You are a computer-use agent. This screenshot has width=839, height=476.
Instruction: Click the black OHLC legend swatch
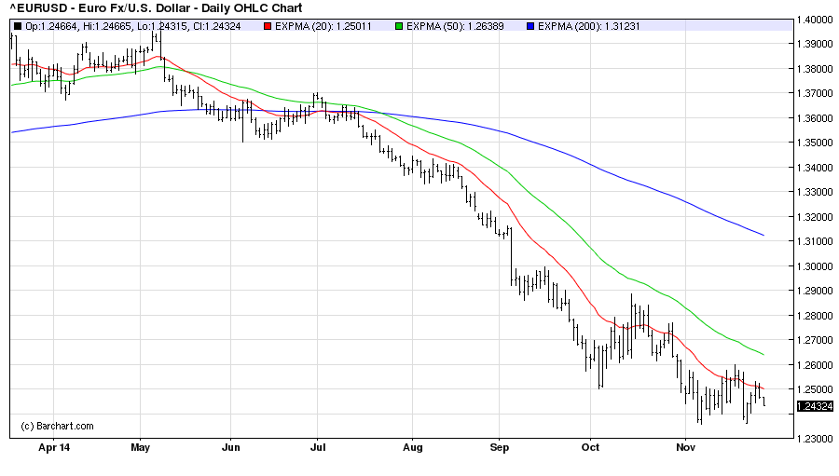[16, 24]
